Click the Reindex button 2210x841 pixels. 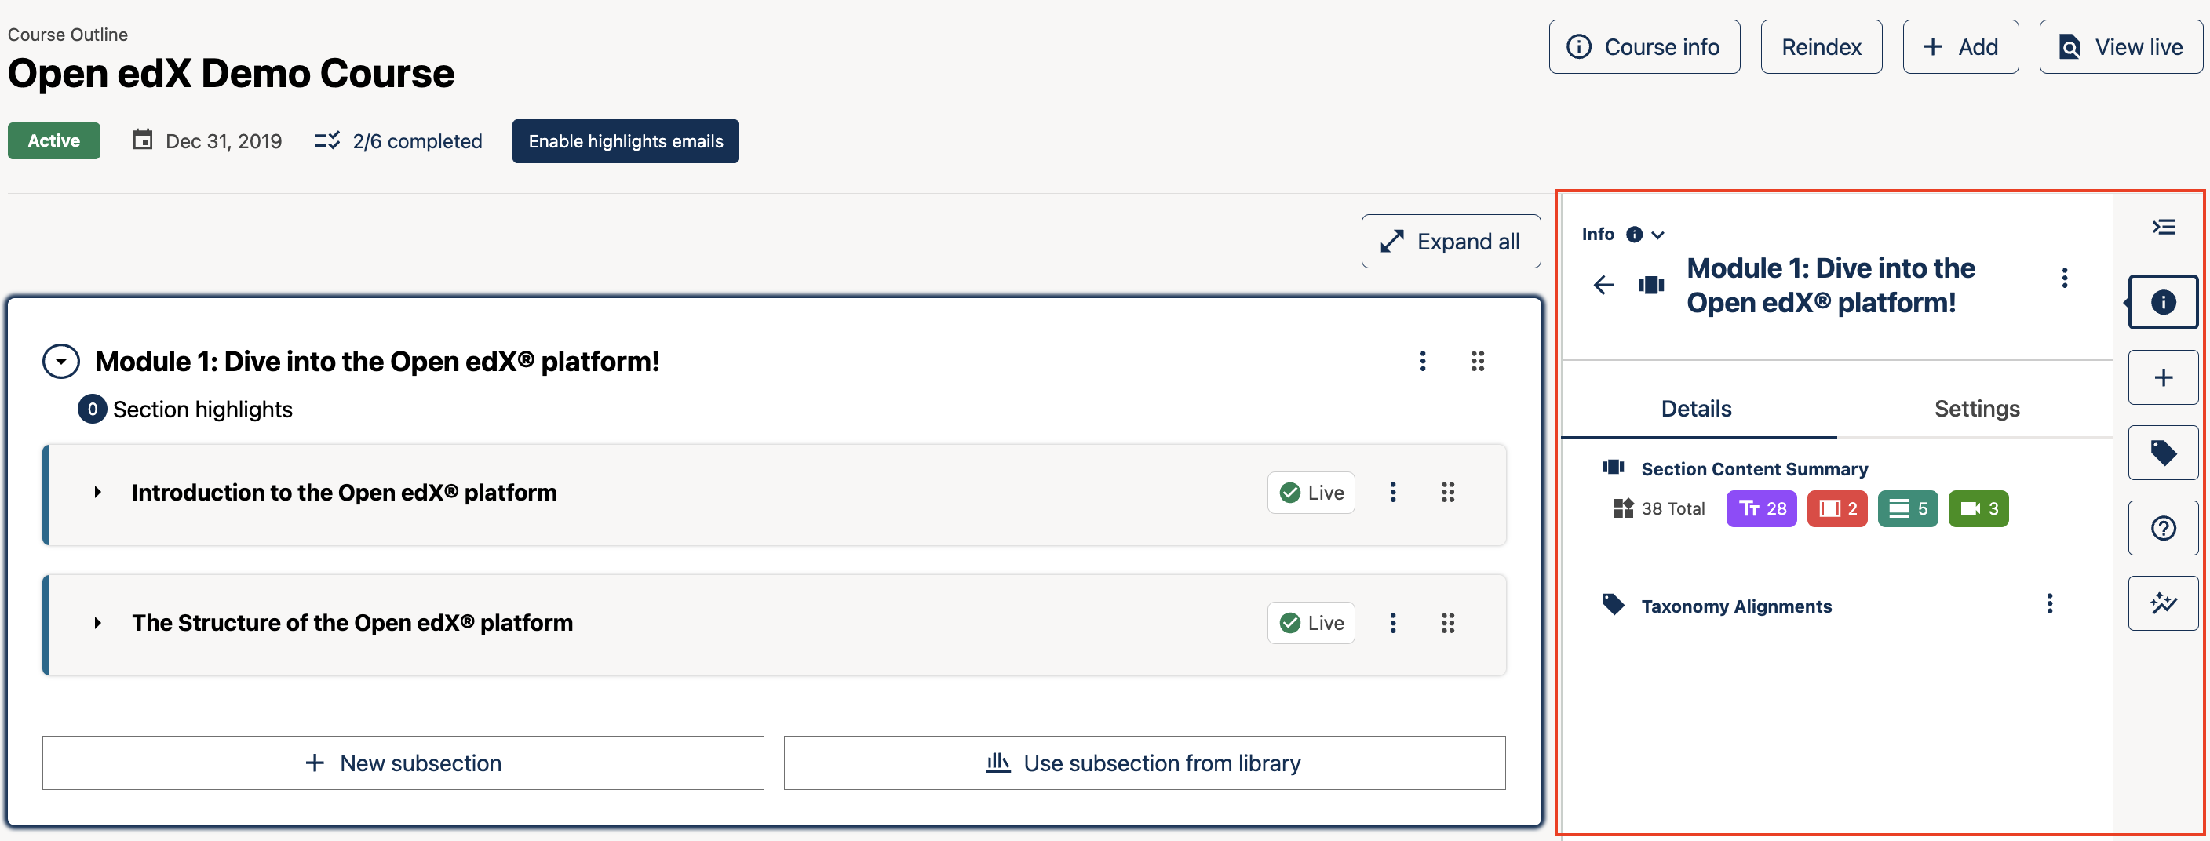(x=1821, y=47)
